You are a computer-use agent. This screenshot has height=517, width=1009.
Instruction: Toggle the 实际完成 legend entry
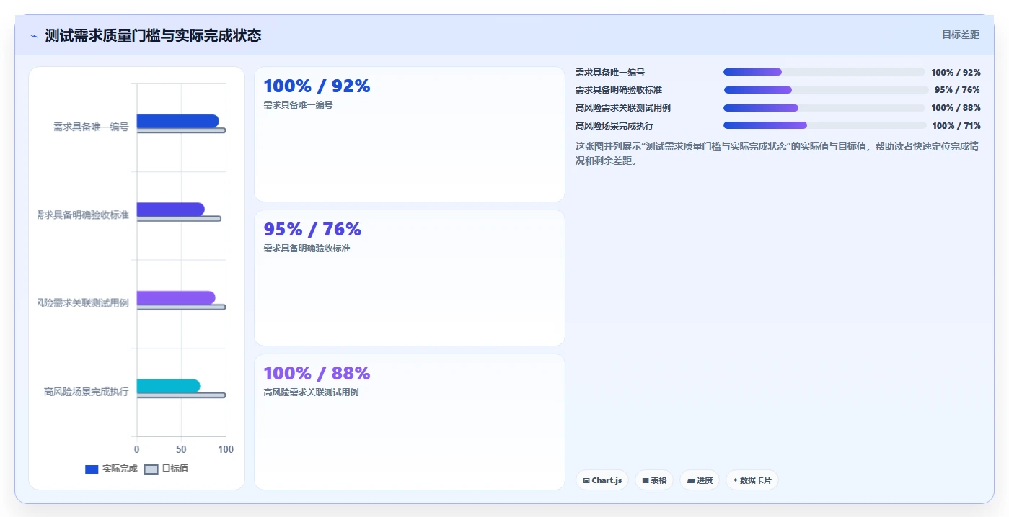pos(111,469)
